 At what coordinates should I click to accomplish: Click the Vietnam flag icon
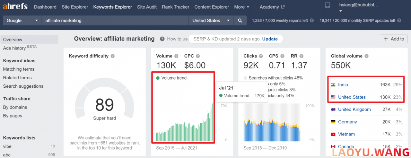point(333,134)
